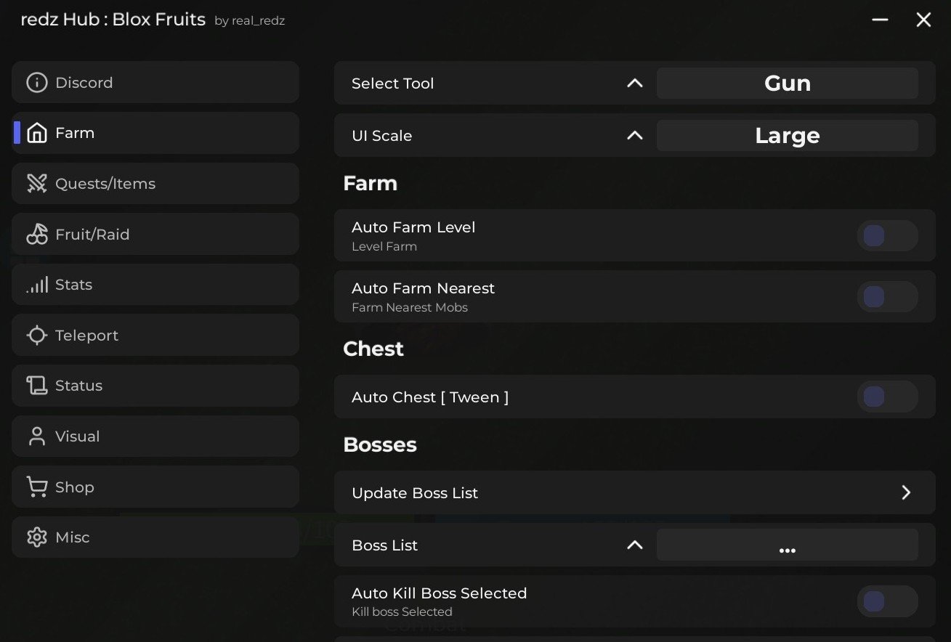This screenshot has width=951, height=642.
Task: Open the Shop tab
Action: [x=155, y=487]
